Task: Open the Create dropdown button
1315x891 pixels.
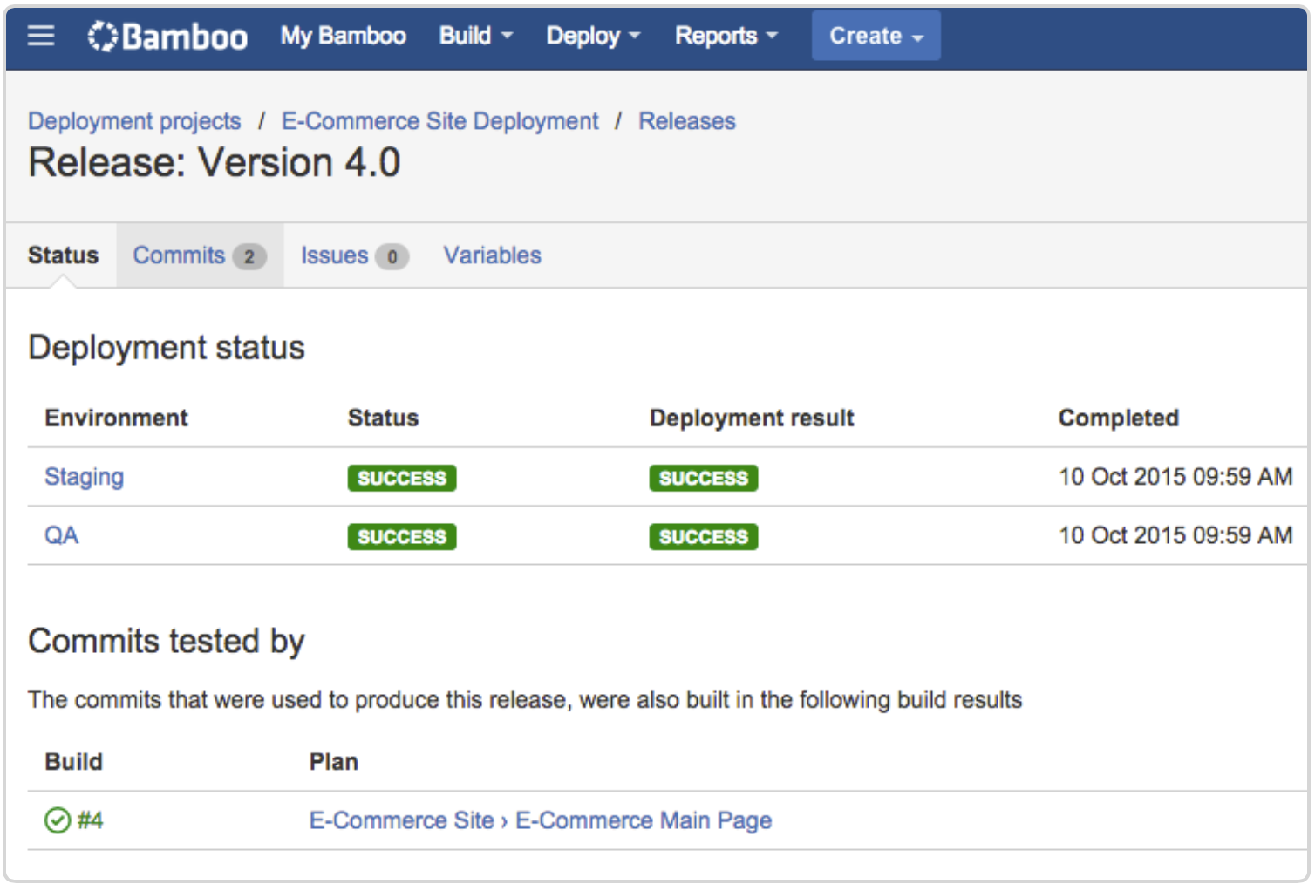Action: (876, 36)
